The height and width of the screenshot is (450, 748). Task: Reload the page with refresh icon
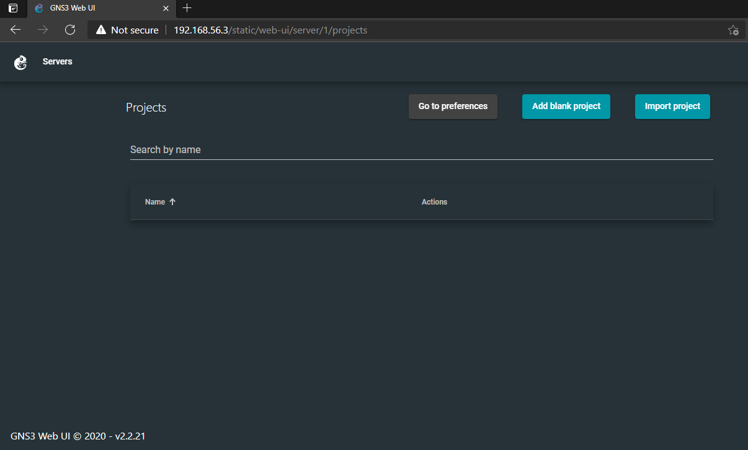click(x=70, y=30)
